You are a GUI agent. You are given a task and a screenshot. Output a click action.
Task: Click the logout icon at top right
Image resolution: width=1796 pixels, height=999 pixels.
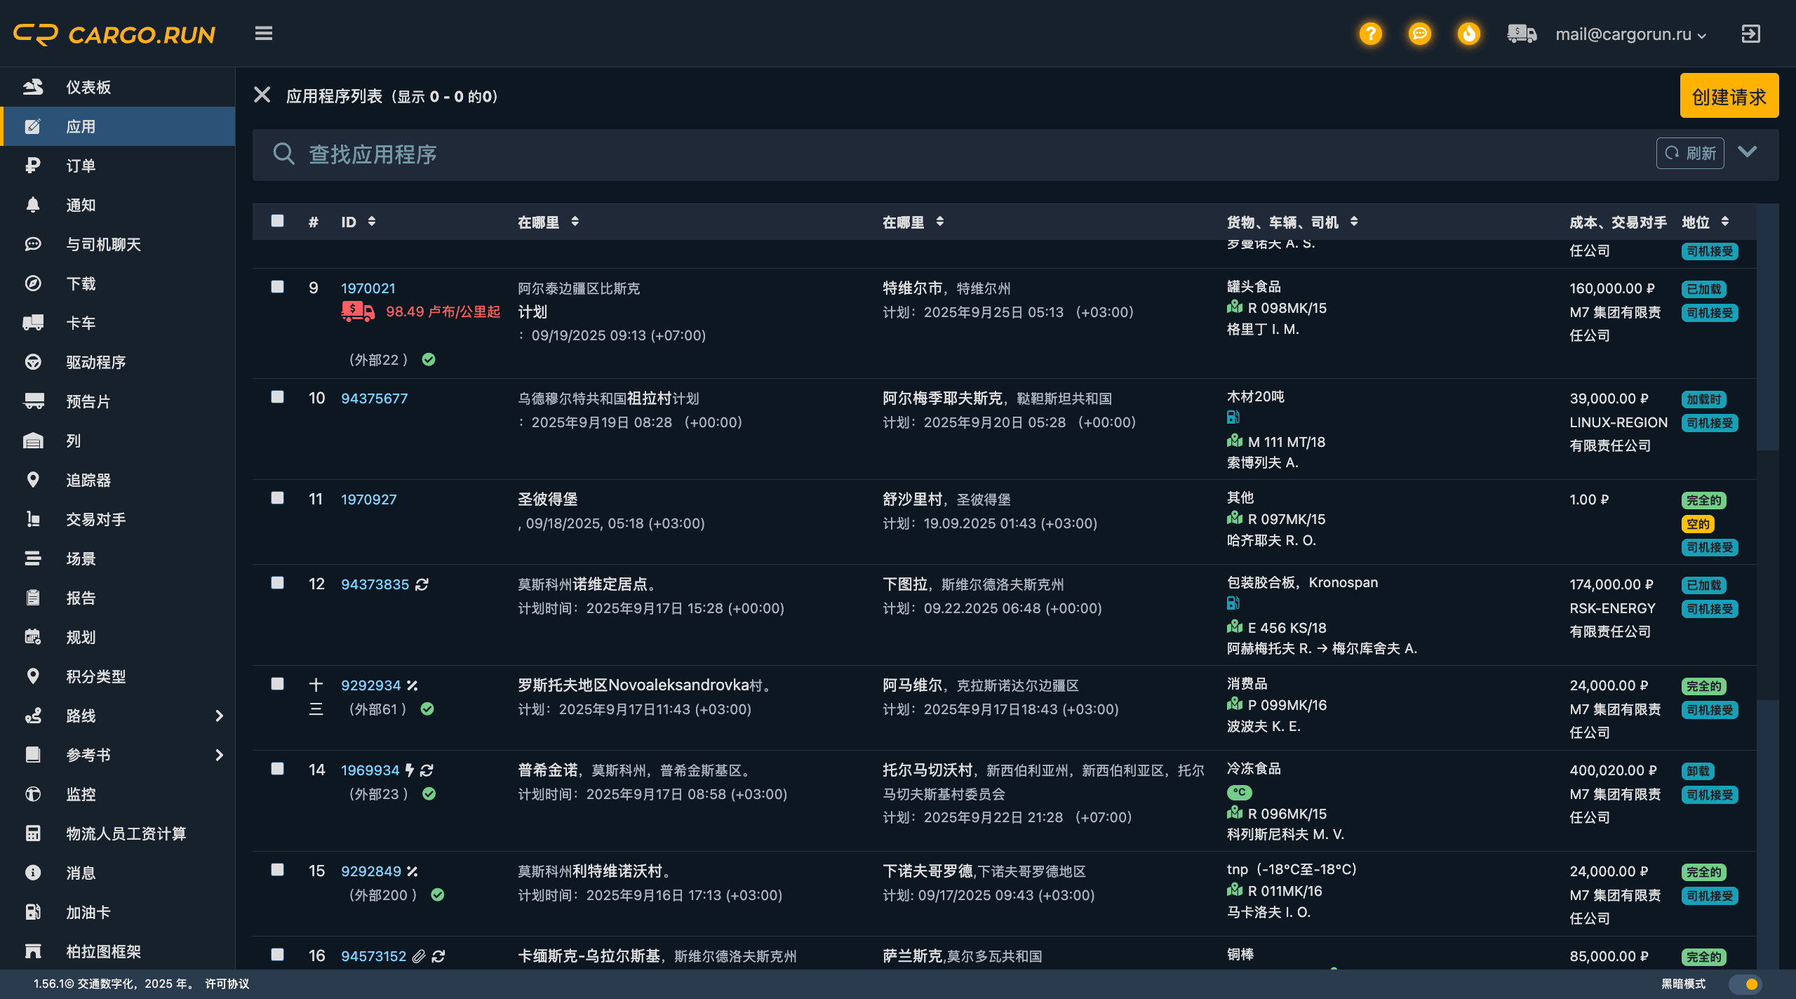pos(1750,34)
